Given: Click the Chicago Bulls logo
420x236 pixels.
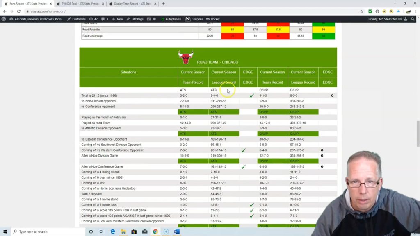Looking at the screenshot, I should (x=185, y=57).
